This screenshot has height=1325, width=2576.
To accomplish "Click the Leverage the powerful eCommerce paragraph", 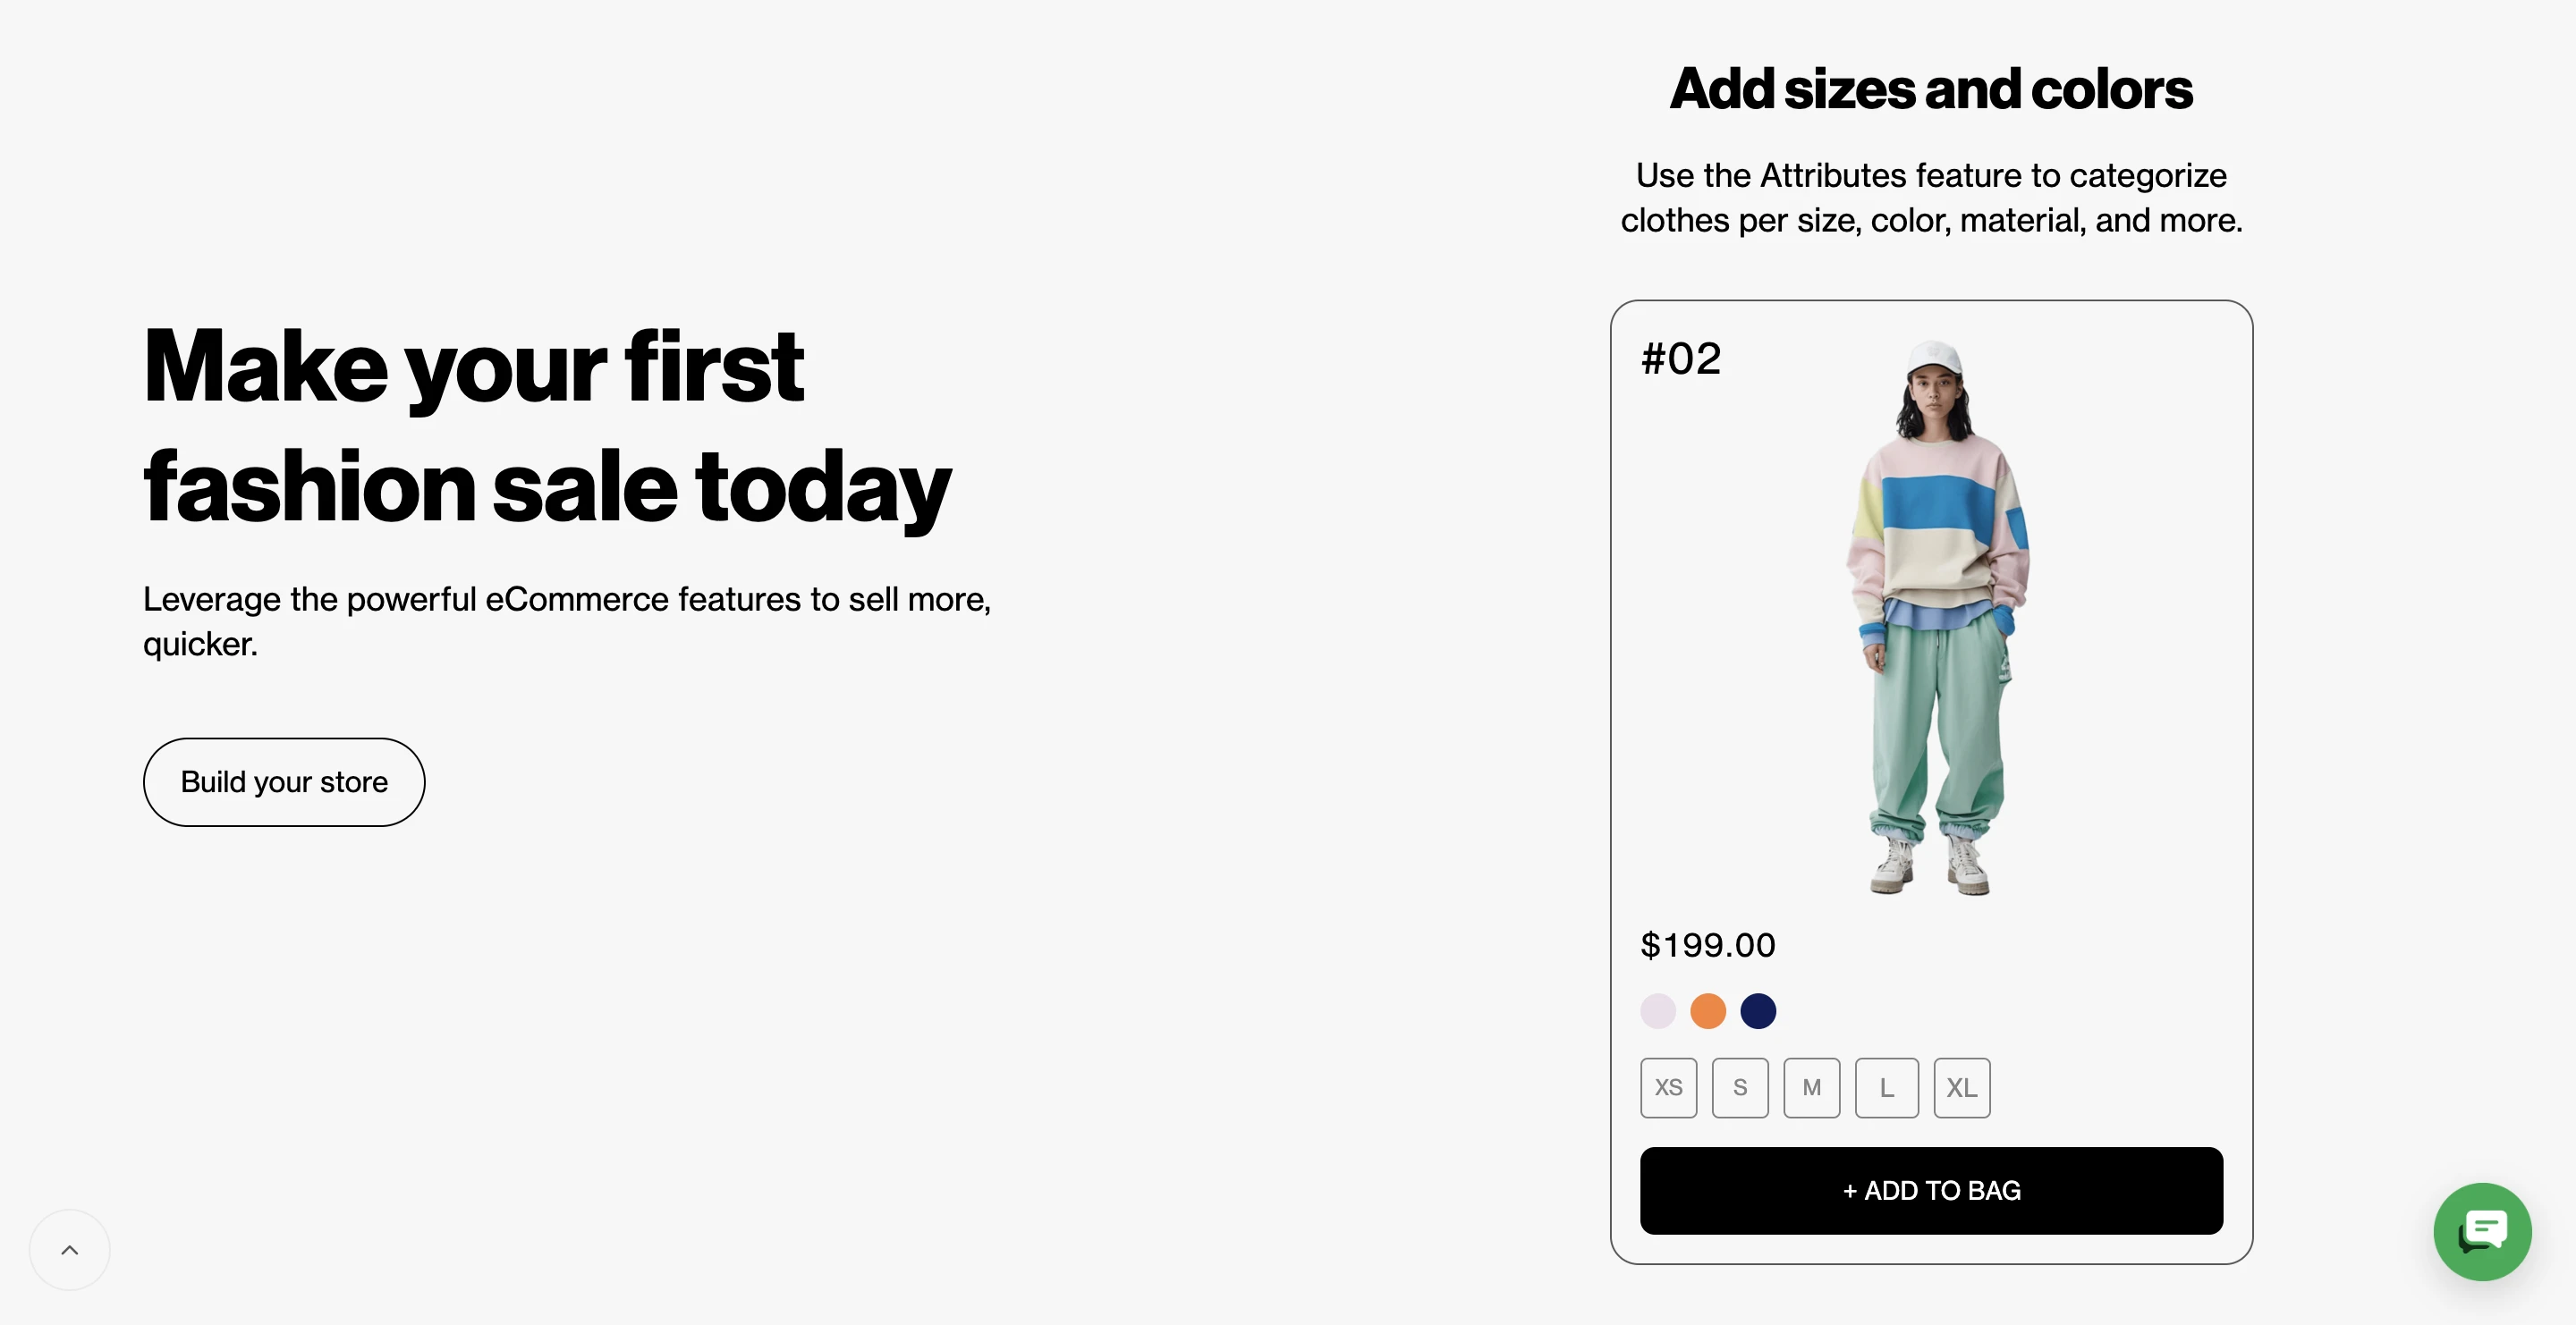I will pos(567,620).
